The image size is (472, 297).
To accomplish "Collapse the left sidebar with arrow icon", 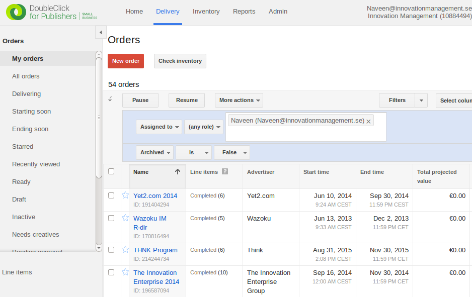I will [x=101, y=32].
